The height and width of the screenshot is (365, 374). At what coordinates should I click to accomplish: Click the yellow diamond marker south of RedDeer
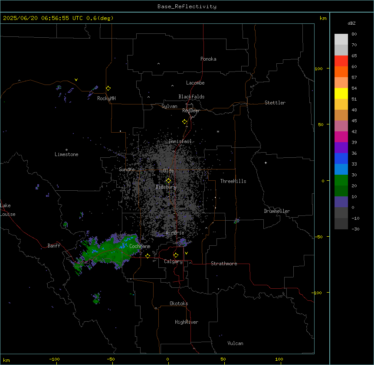tap(185, 122)
